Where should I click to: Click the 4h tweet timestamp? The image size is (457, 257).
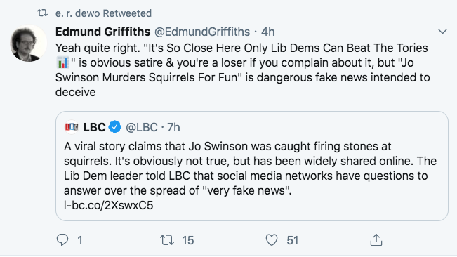click(x=268, y=32)
